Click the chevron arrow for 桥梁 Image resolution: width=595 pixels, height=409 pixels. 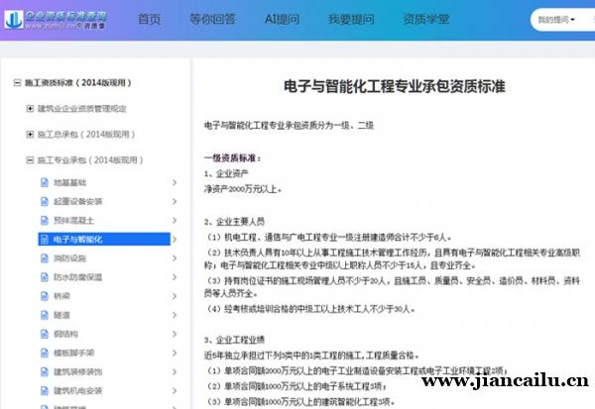click(x=175, y=296)
